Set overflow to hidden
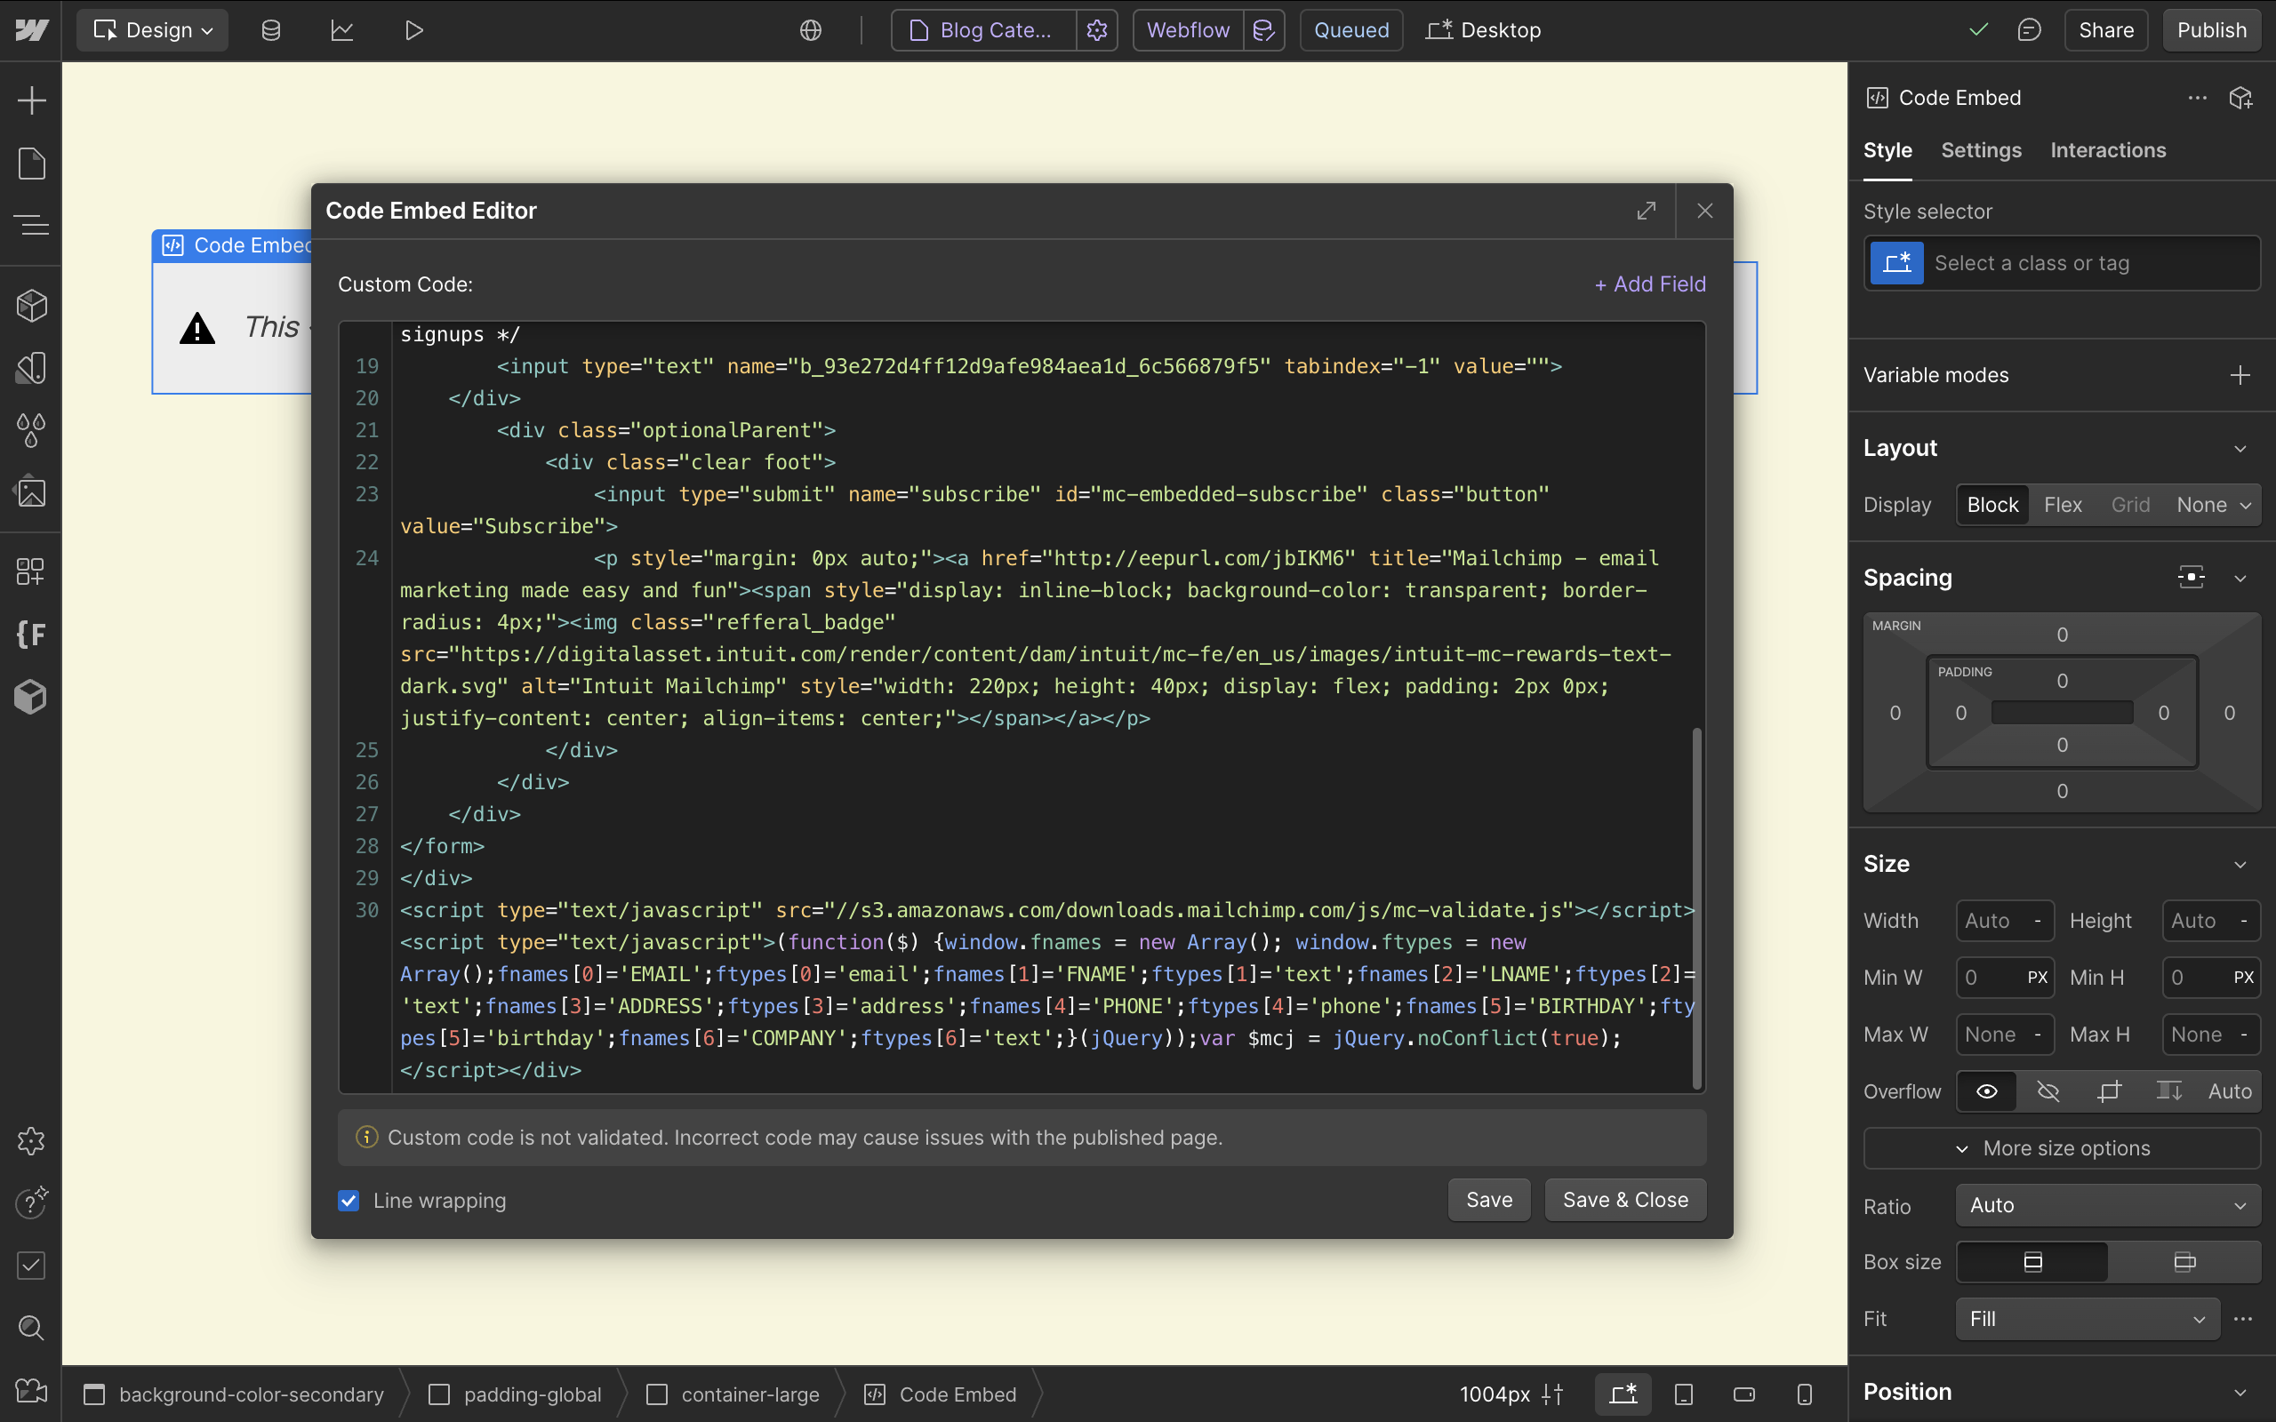This screenshot has width=2276, height=1422. (x=2048, y=1091)
